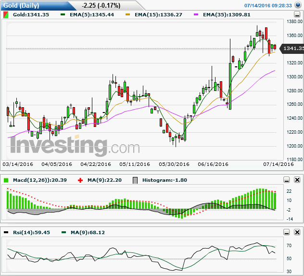The width and height of the screenshot is (304, 276).
Task: Click the 1300.00 price axis label
Action: 294,77
